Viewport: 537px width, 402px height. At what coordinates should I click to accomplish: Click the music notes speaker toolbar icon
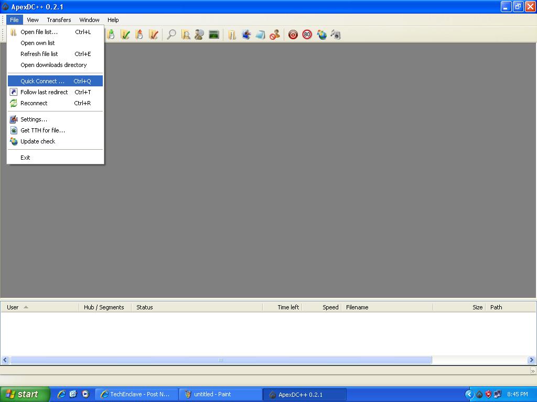click(336, 35)
